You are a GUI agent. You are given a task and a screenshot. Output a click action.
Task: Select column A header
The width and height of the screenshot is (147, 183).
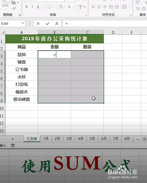point(22,32)
